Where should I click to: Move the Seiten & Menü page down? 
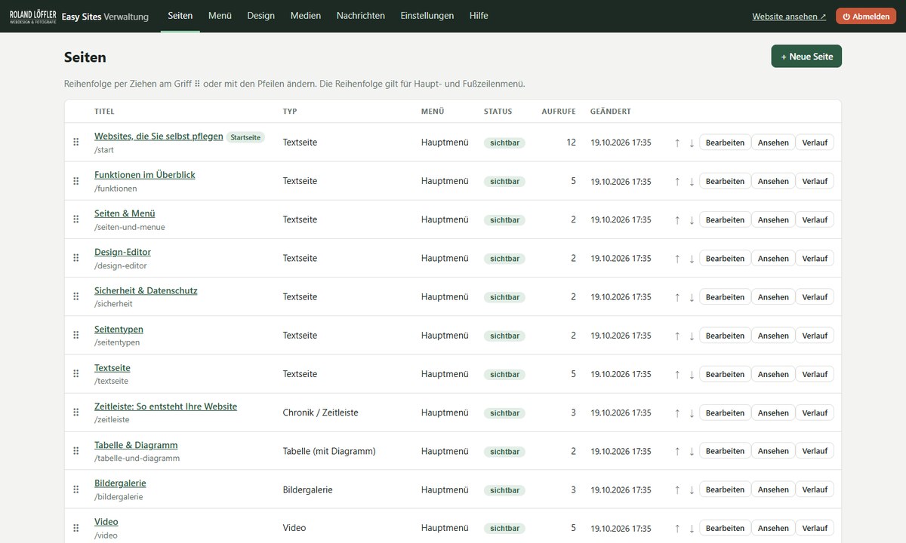(692, 219)
